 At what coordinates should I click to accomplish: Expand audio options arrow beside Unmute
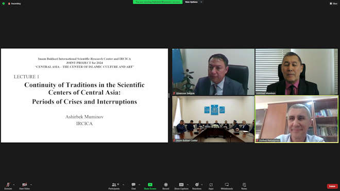click(x=14, y=185)
